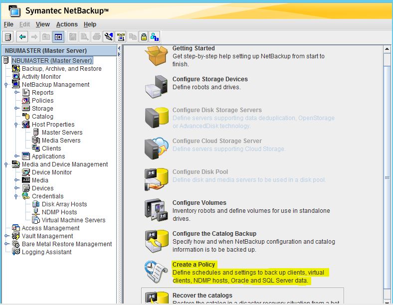Select Host Properties in the tree
Viewport: 393px width, 305px height.
(x=53, y=125)
